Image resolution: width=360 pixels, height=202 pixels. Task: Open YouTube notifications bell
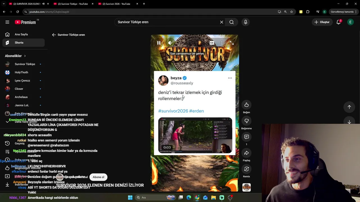(339, 22)
